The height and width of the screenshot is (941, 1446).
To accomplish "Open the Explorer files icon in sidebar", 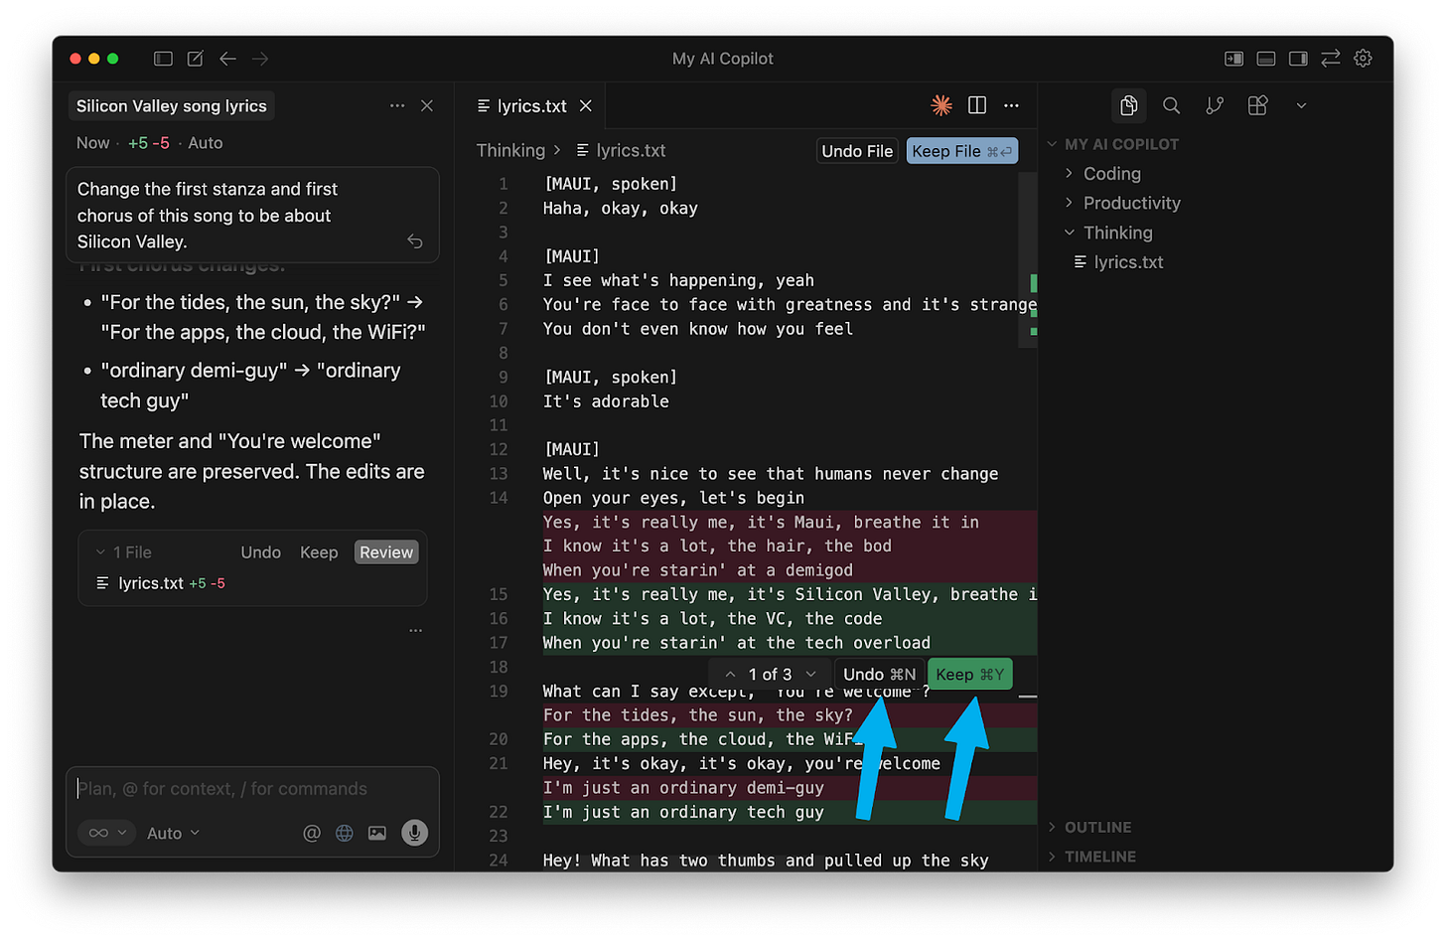I will [1128, 105].
